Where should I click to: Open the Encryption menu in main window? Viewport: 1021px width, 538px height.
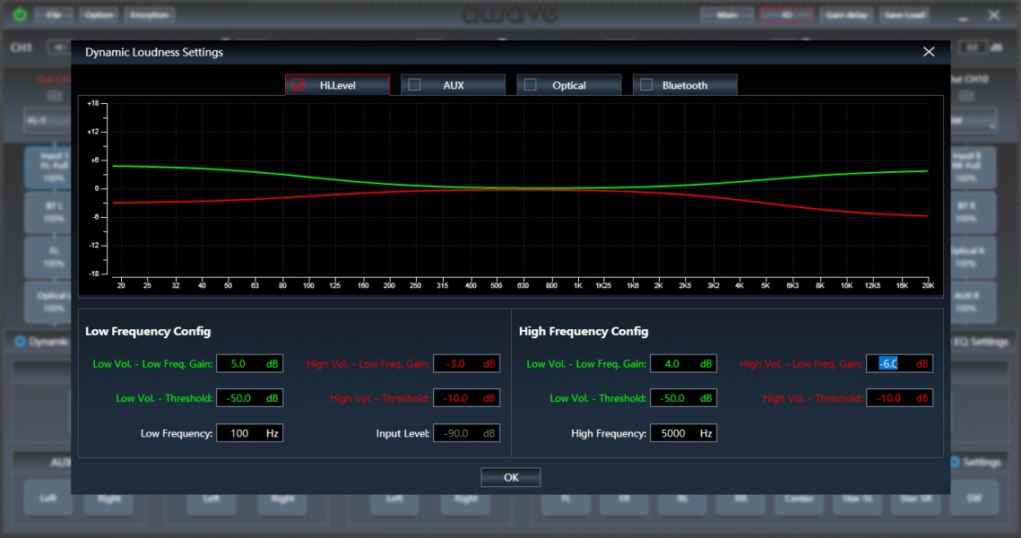click(x=149, y=15)
